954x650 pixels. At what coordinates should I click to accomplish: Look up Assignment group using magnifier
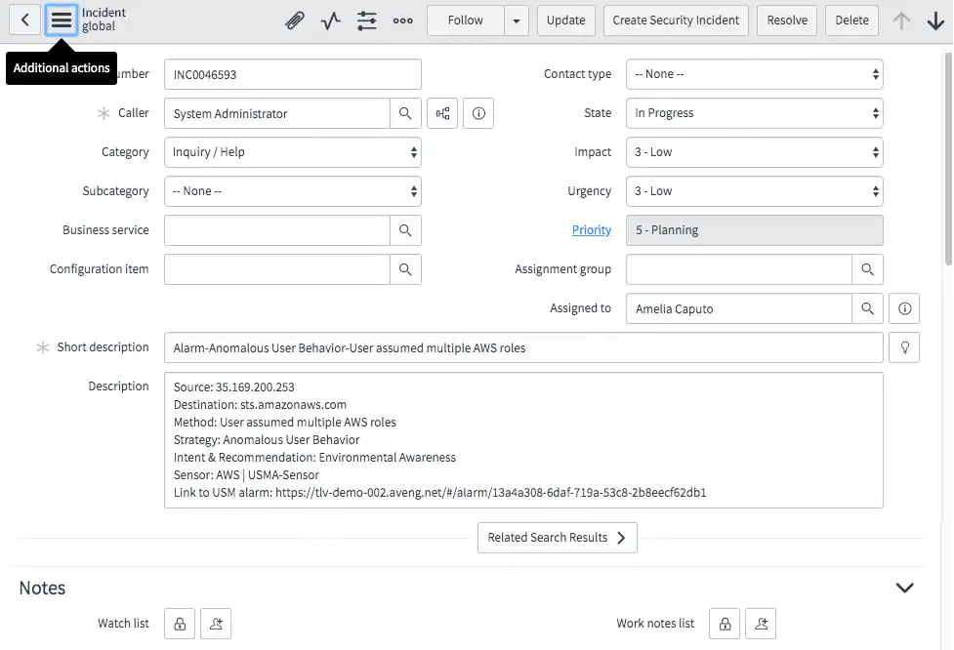(868, 269)
